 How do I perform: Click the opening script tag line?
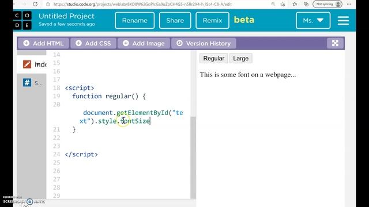click(80, 88)
